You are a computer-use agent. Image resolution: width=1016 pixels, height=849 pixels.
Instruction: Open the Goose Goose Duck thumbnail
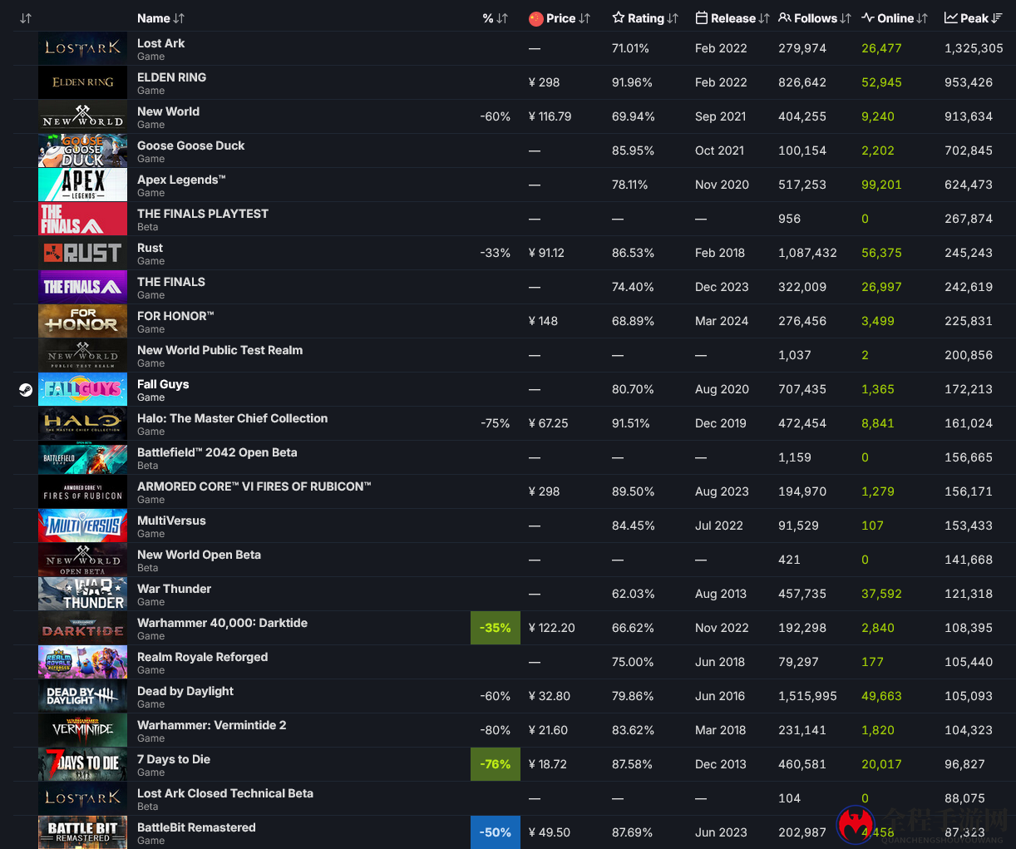(82, 151)
